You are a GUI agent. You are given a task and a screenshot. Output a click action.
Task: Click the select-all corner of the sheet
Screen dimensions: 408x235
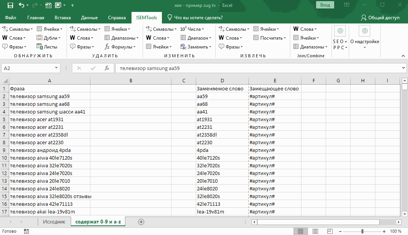pyautogui.click(x=5, y=81)
